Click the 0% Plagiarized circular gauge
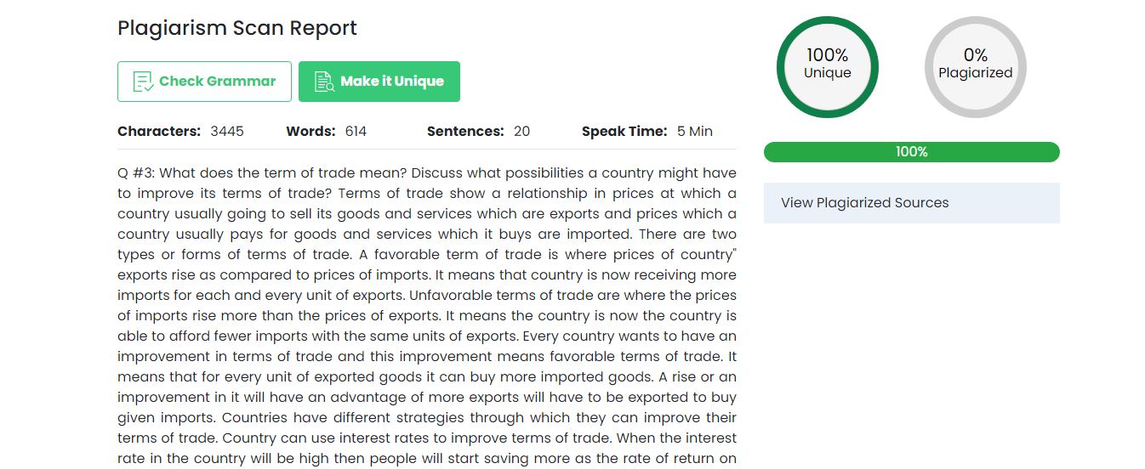 (x=975, y=67)
